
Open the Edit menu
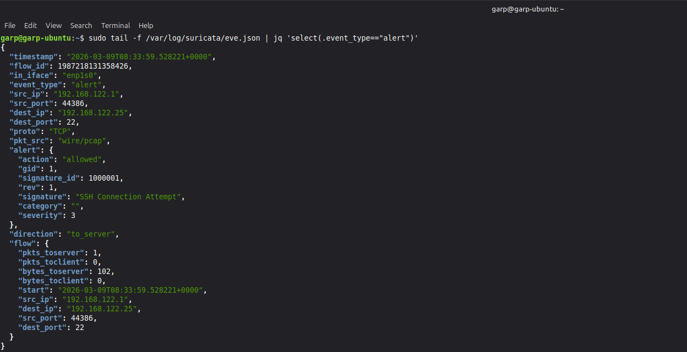click(30, 25)
